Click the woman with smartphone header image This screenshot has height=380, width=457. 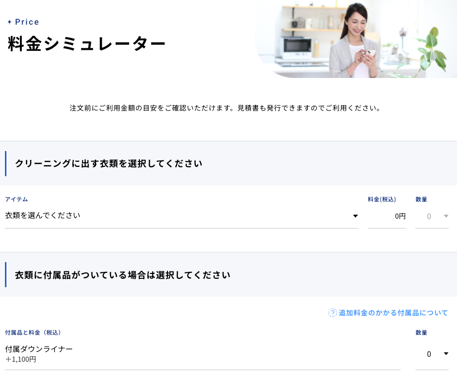coord(356,39)
